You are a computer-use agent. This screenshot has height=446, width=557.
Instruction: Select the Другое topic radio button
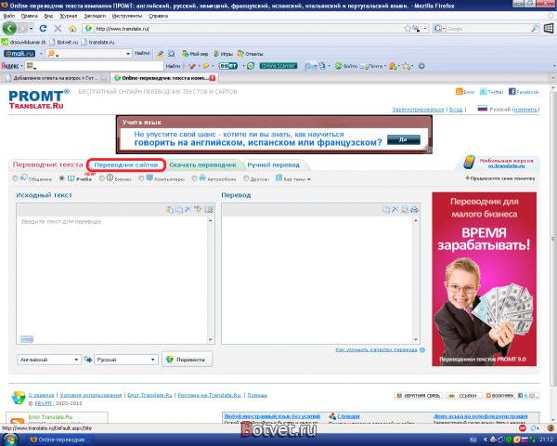tap(246, 178)
